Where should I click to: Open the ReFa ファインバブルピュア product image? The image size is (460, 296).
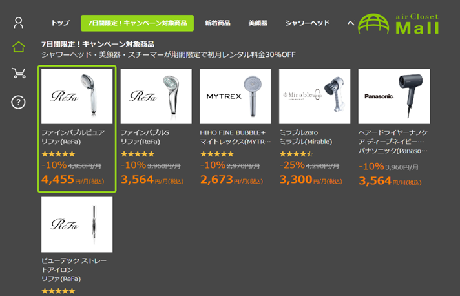coord(77,96)
